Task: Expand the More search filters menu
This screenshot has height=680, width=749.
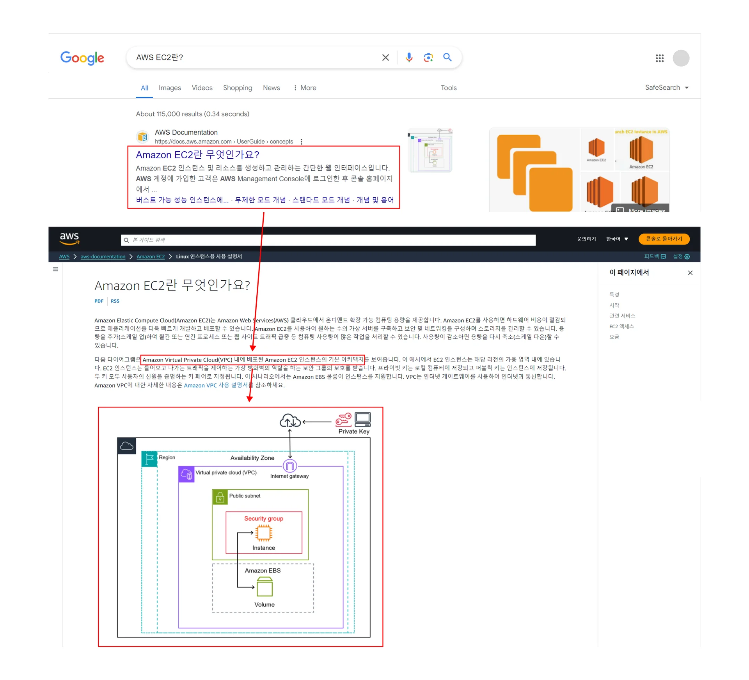Action: (305, 88)
